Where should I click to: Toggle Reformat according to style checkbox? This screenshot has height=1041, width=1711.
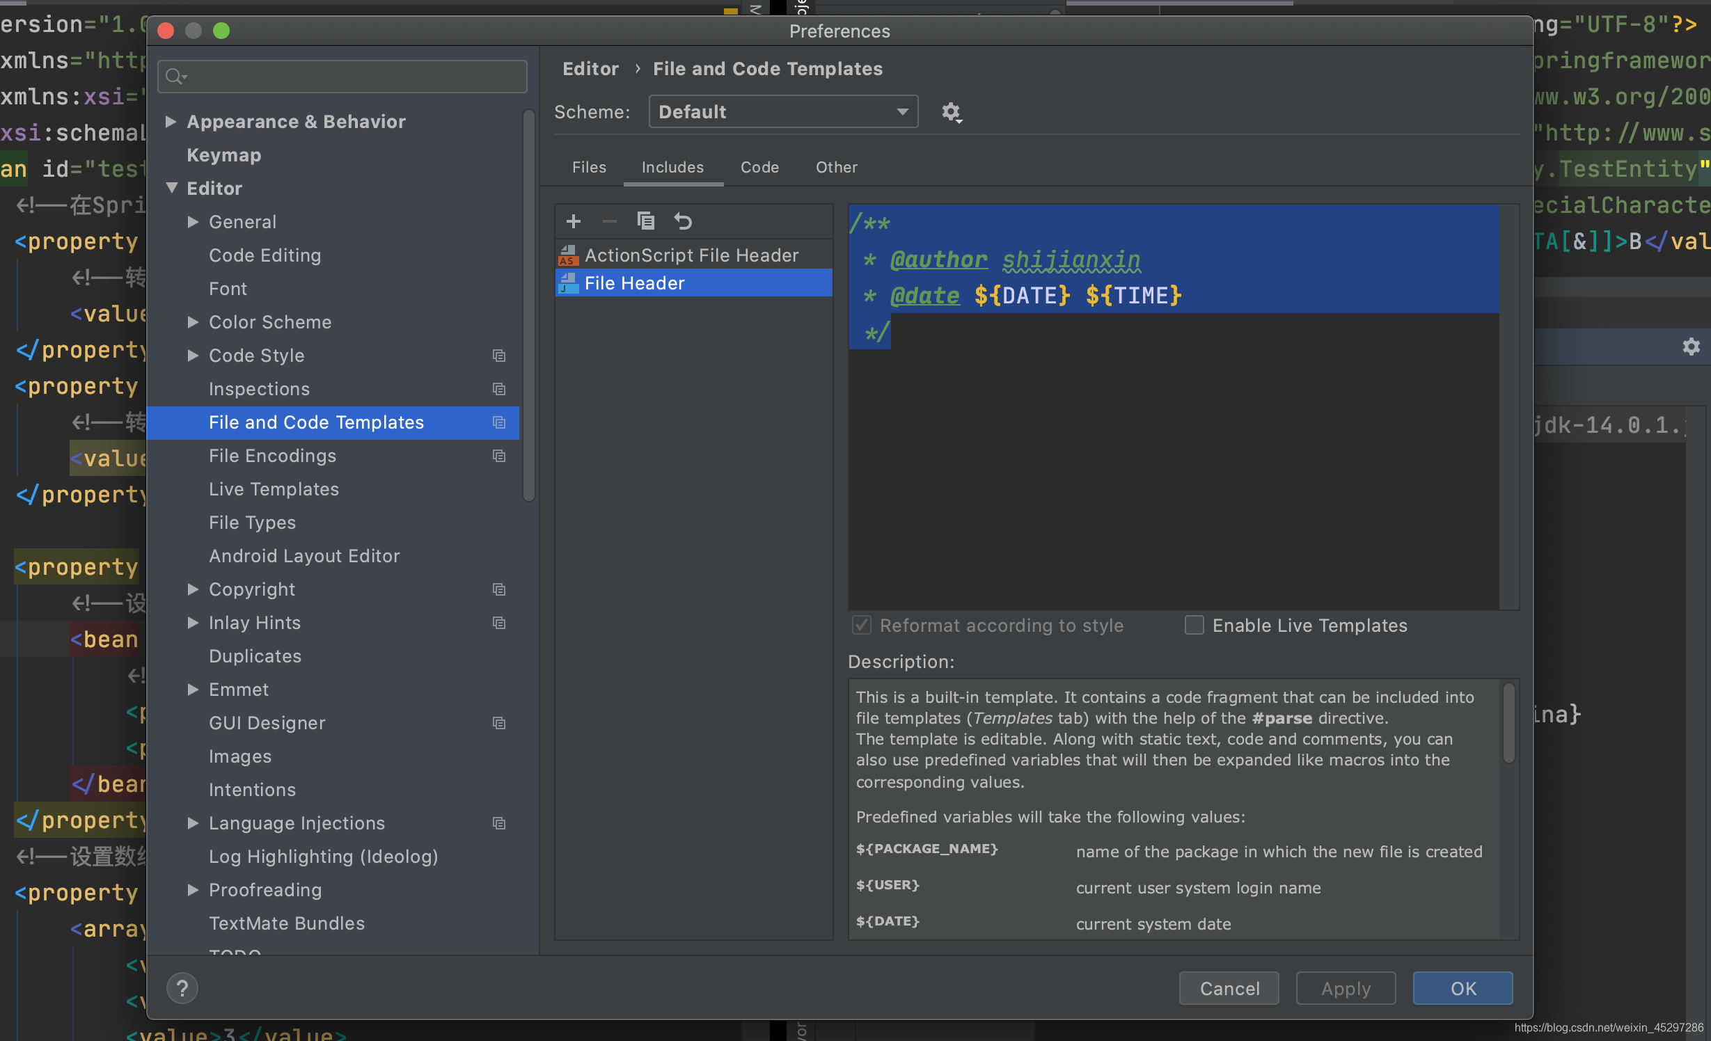pos(862,625)
